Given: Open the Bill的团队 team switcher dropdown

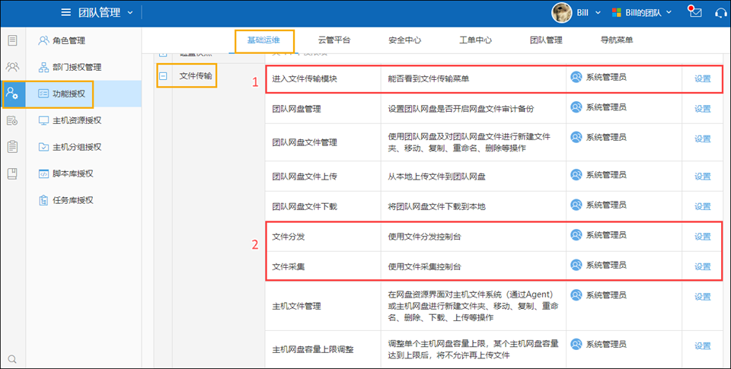Looking at the screenshot, I should (642, 13).
